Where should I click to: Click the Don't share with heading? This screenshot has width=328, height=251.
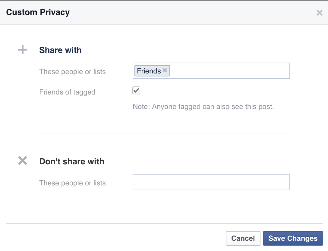coord(72,161)
